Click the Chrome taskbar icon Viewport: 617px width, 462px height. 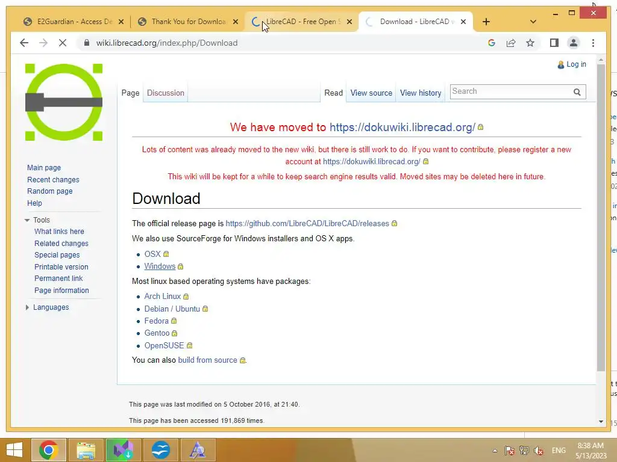point(49,450)
